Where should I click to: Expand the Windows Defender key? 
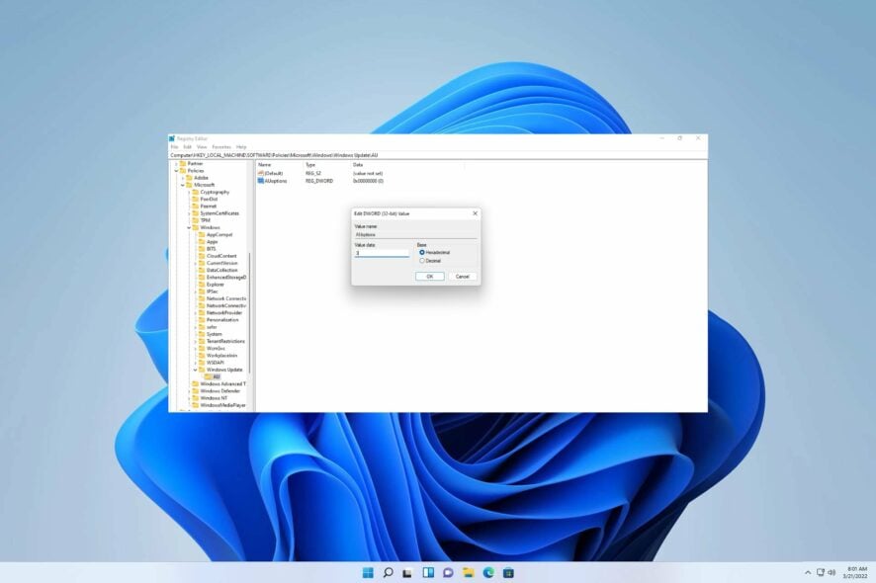189,391
